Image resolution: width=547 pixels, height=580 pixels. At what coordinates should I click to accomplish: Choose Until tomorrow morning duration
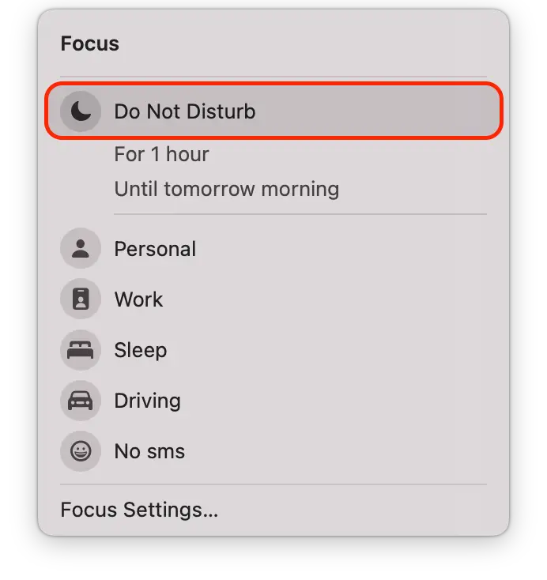(x=227, y=189)
